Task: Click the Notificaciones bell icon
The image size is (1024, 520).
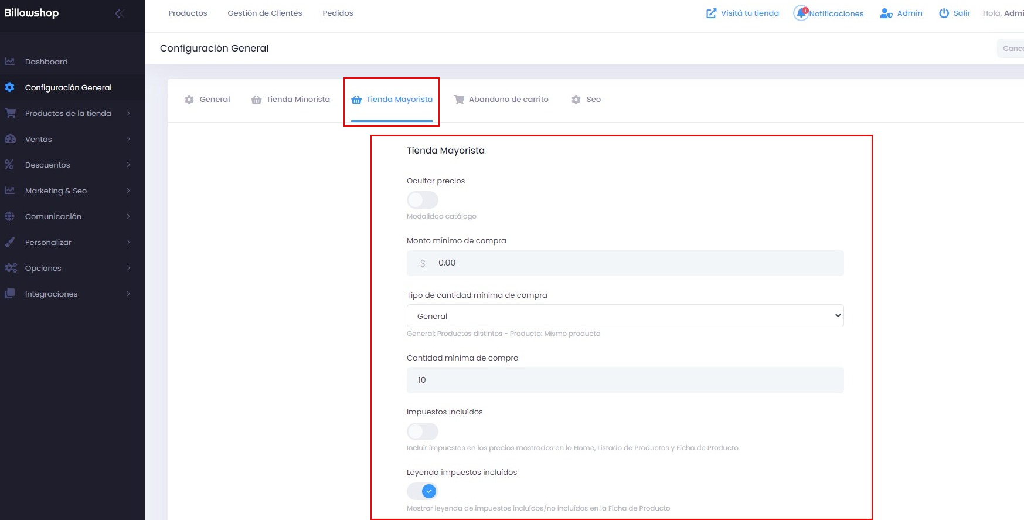Action: [801, 13]
